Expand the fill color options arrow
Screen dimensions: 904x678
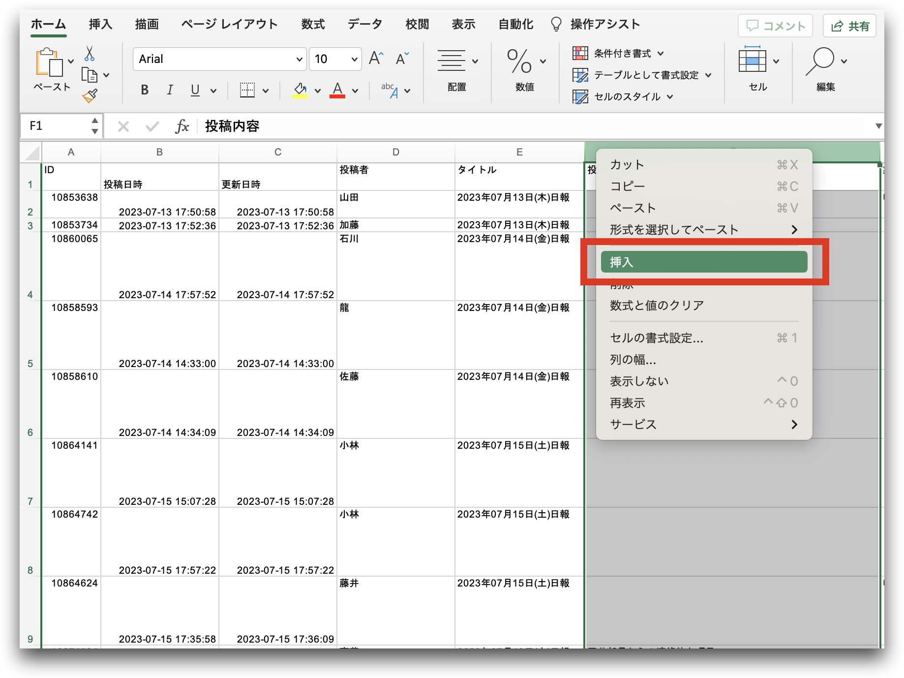(318, 91)
